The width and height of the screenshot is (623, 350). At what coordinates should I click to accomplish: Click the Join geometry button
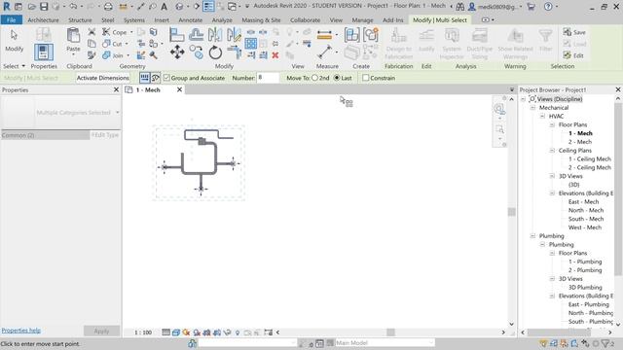click(113, 55)
